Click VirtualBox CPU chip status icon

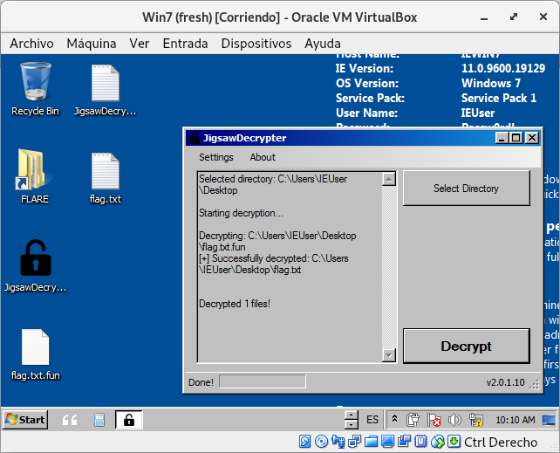click(x=420, y=442)
